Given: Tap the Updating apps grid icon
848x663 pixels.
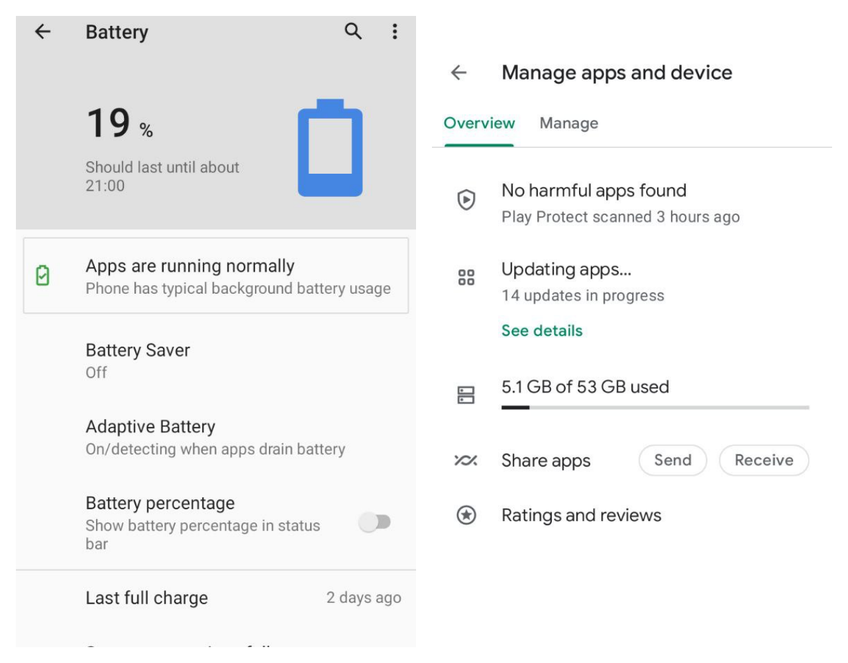Looking at the screenshot, I should (466, 277).
